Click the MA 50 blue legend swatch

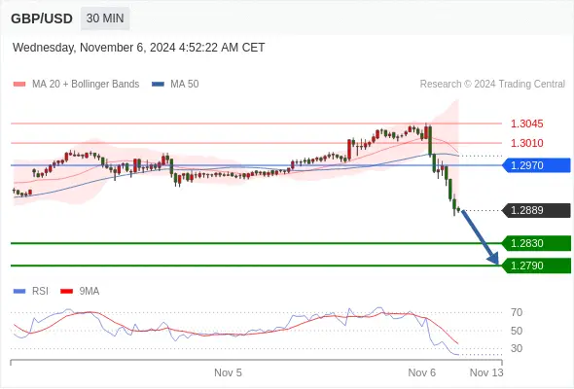click(x=158, y=85)
